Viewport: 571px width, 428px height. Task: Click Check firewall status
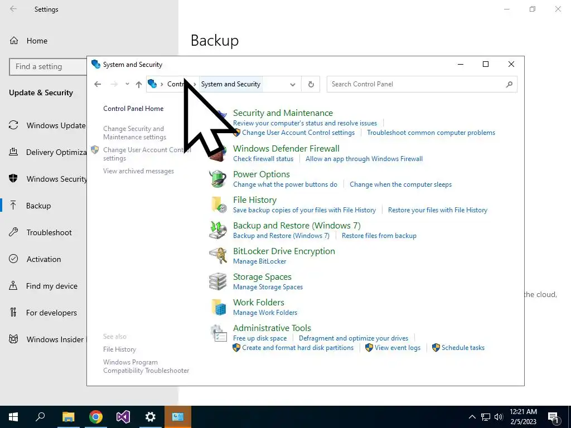(x=263, y=159)
